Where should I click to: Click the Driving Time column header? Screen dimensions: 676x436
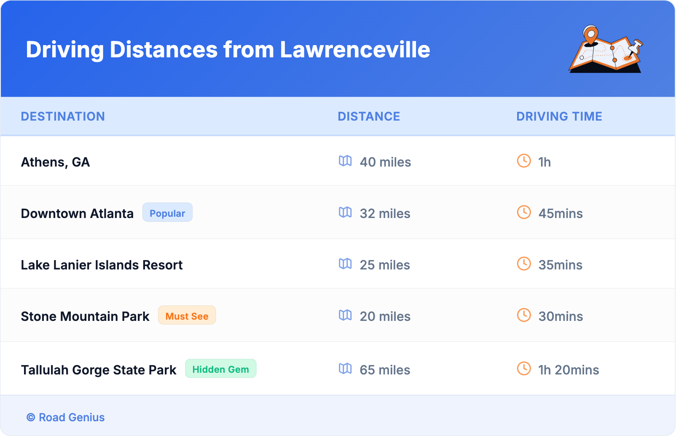(x=559, y=116)
